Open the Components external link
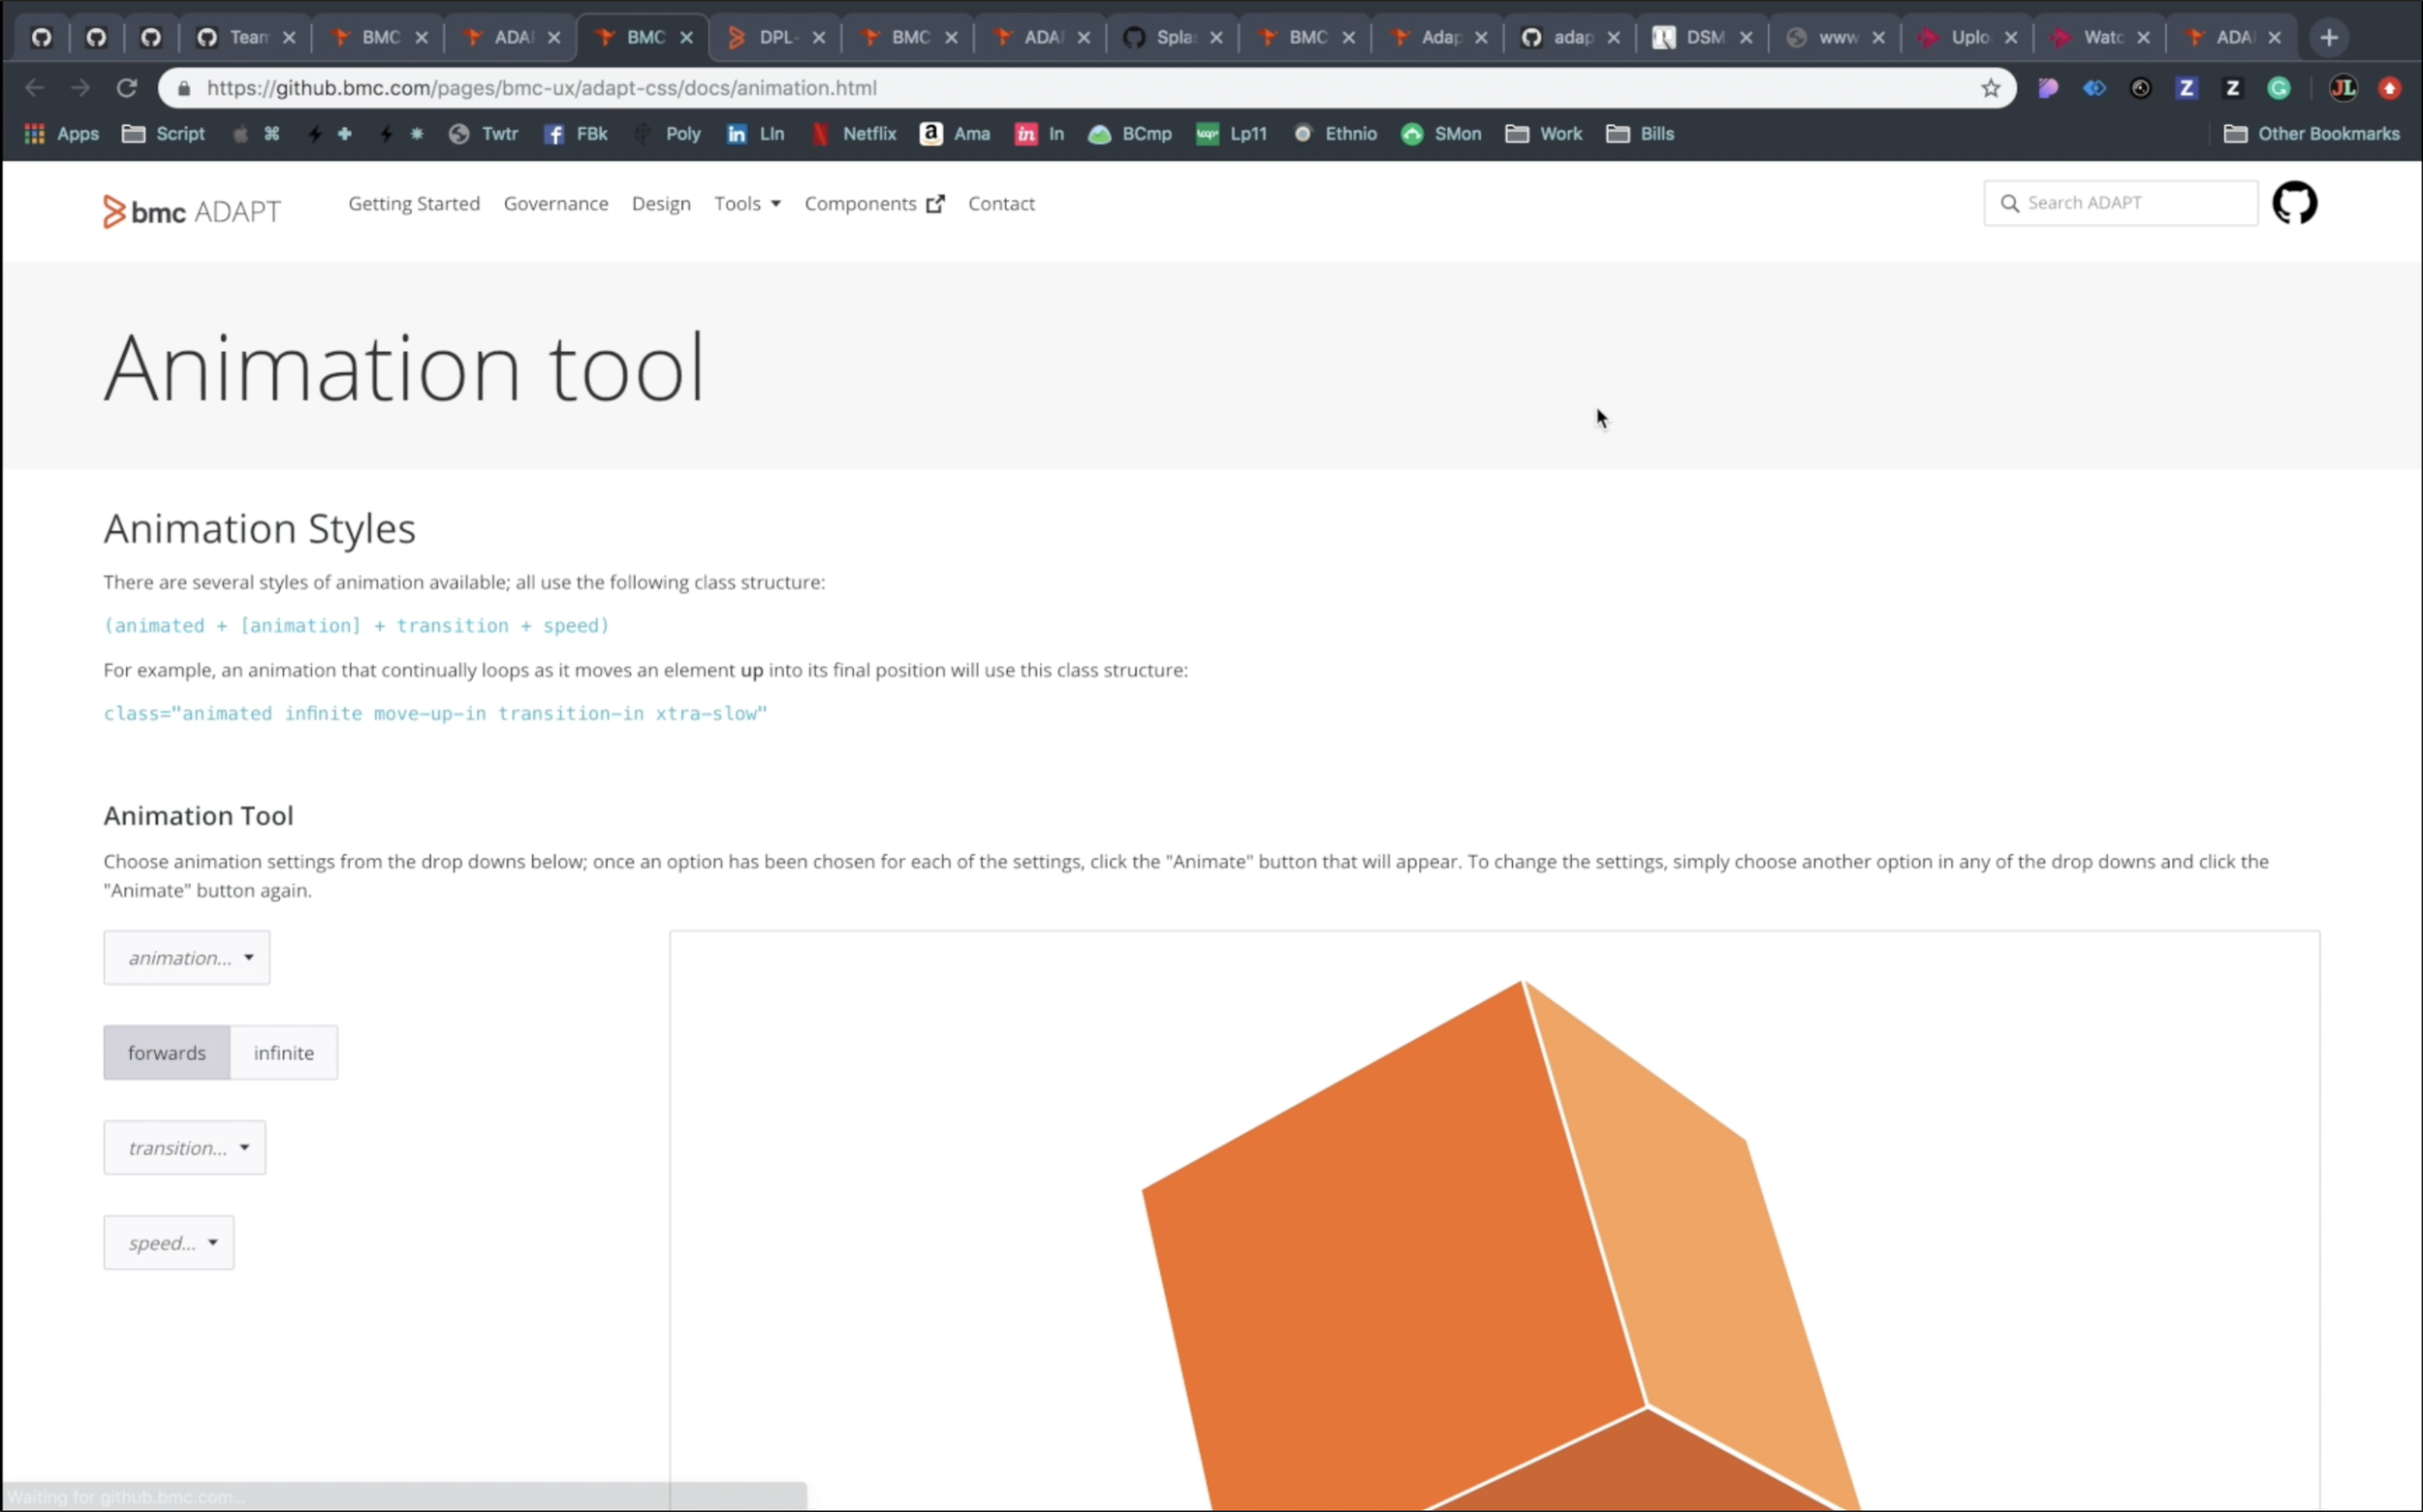Viewport: 2423px width, 1512px height. click(872, 203)
